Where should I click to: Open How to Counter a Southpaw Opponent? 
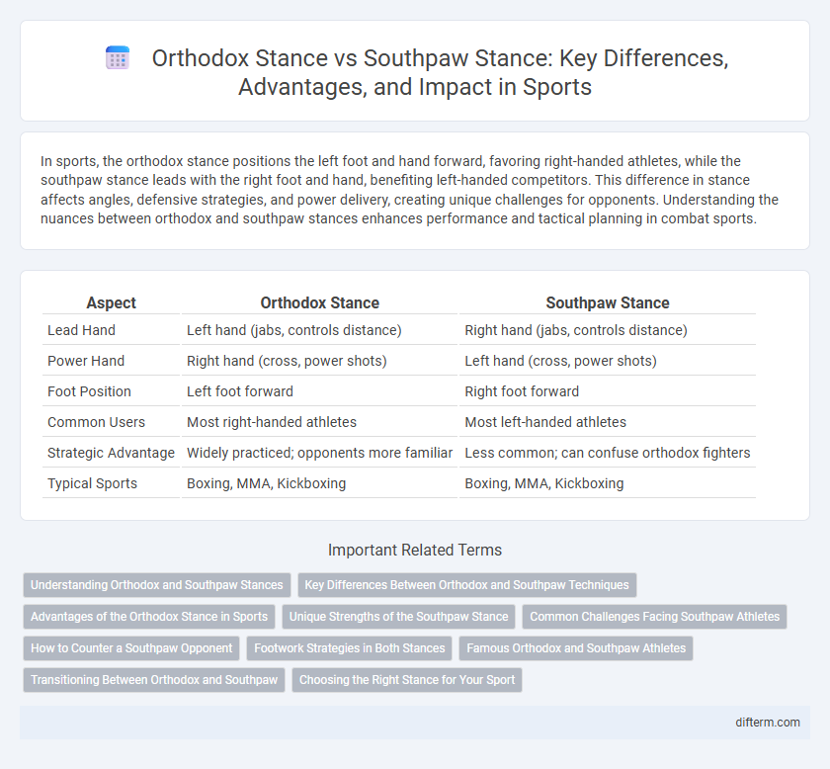(131, 648)
